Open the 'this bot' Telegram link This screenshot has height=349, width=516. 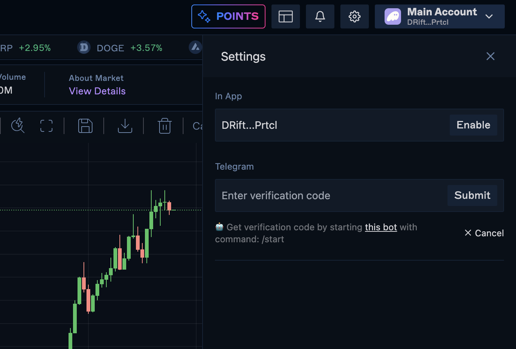(381, 227)
